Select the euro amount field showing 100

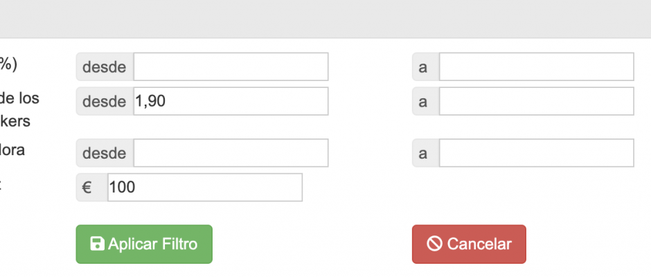click(x=204, y=188)
